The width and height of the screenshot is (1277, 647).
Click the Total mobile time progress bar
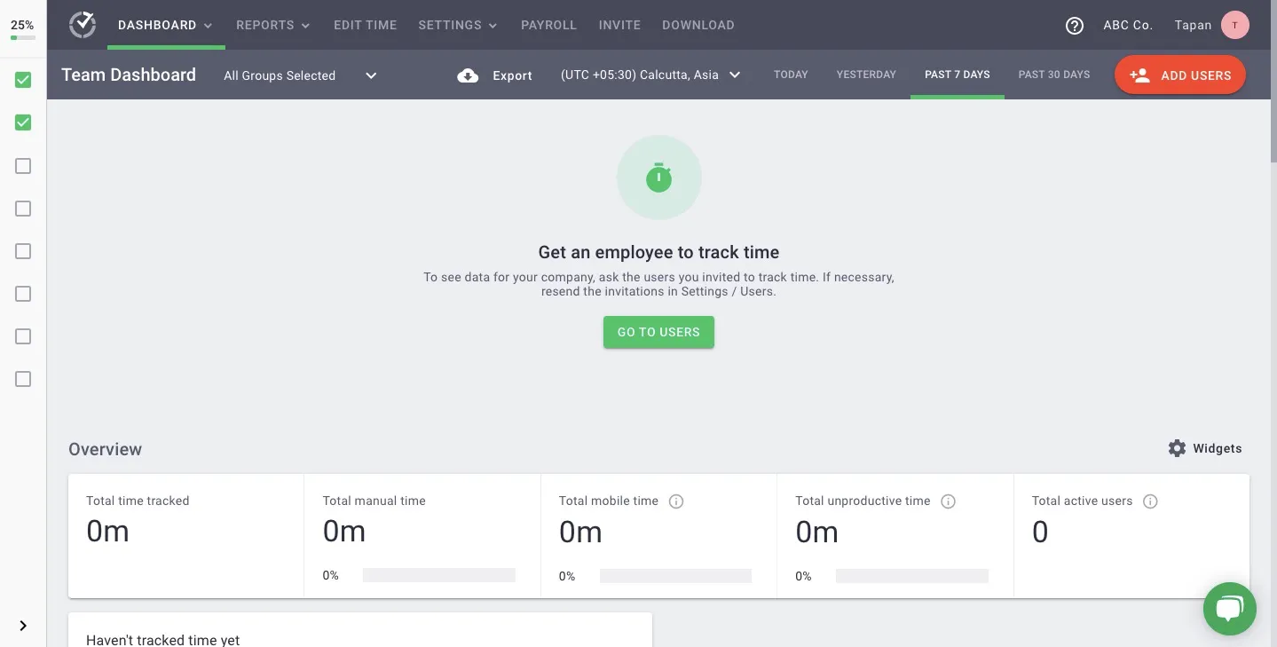coord(675,576)
